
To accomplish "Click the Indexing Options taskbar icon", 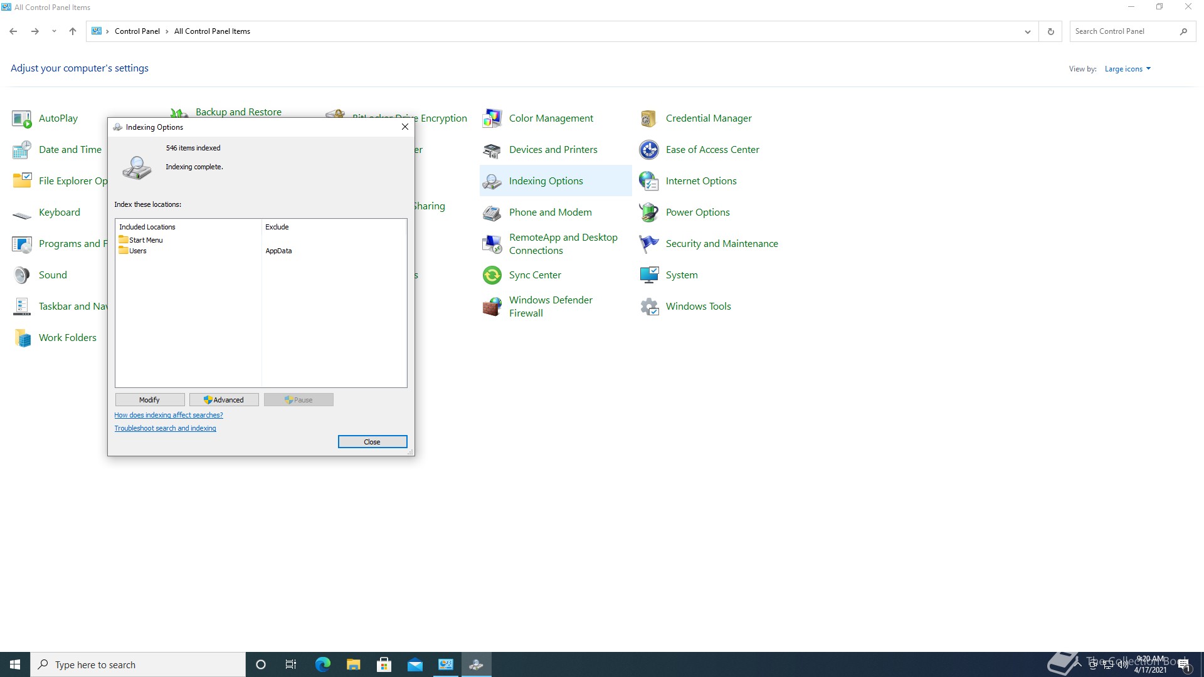I will pyautogui.click(x=477, y=664).
